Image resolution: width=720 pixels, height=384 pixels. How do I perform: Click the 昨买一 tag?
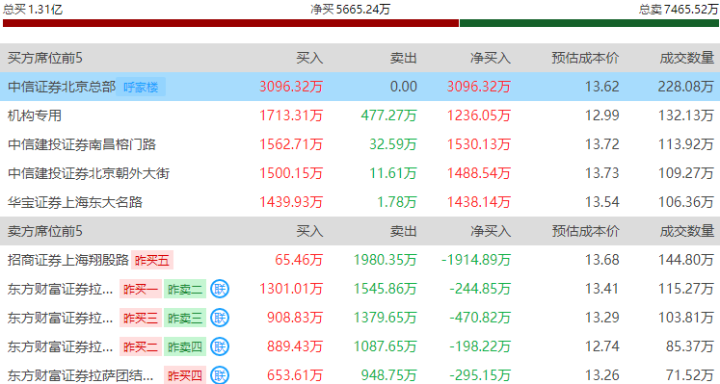coord(141,289)
